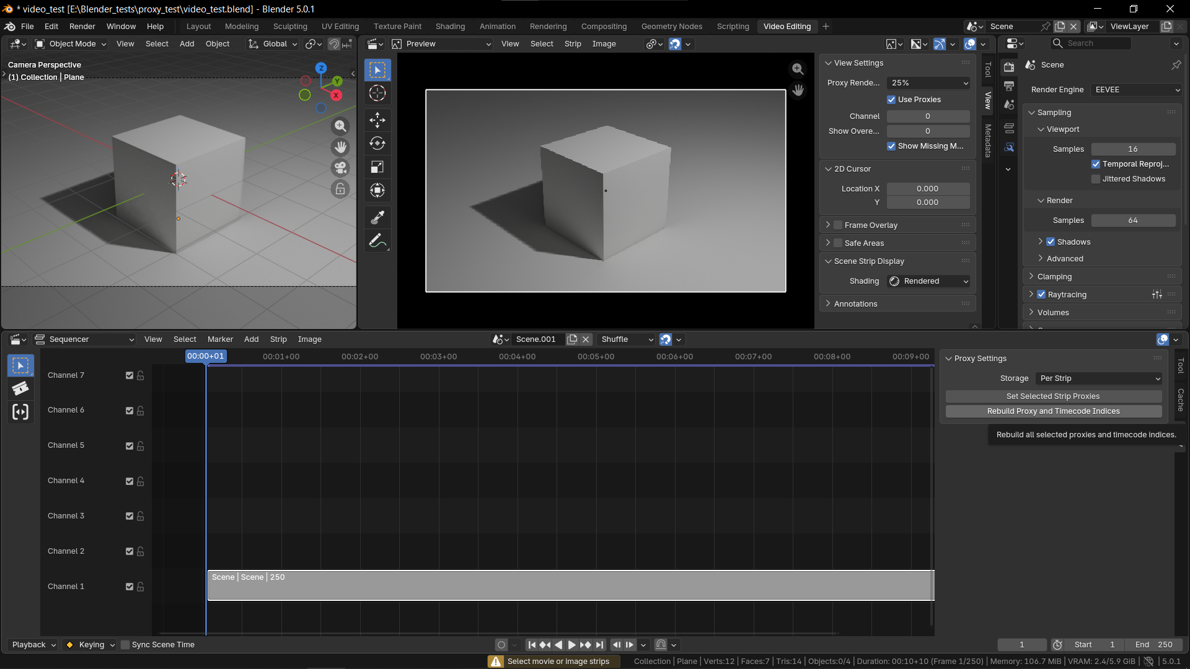
Task: Uncheck Show Missing Media checkbox
Action: (891, 146)
